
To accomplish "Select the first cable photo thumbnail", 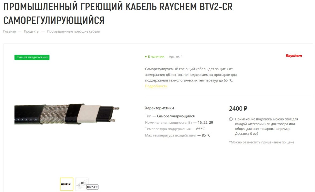I will pos(67,184).
